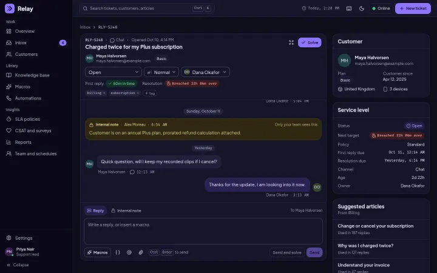
Task: Collapse the sidebar
Action: pos(18,265)
